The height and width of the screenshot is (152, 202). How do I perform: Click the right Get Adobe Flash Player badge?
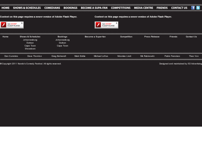coord(106,25)
